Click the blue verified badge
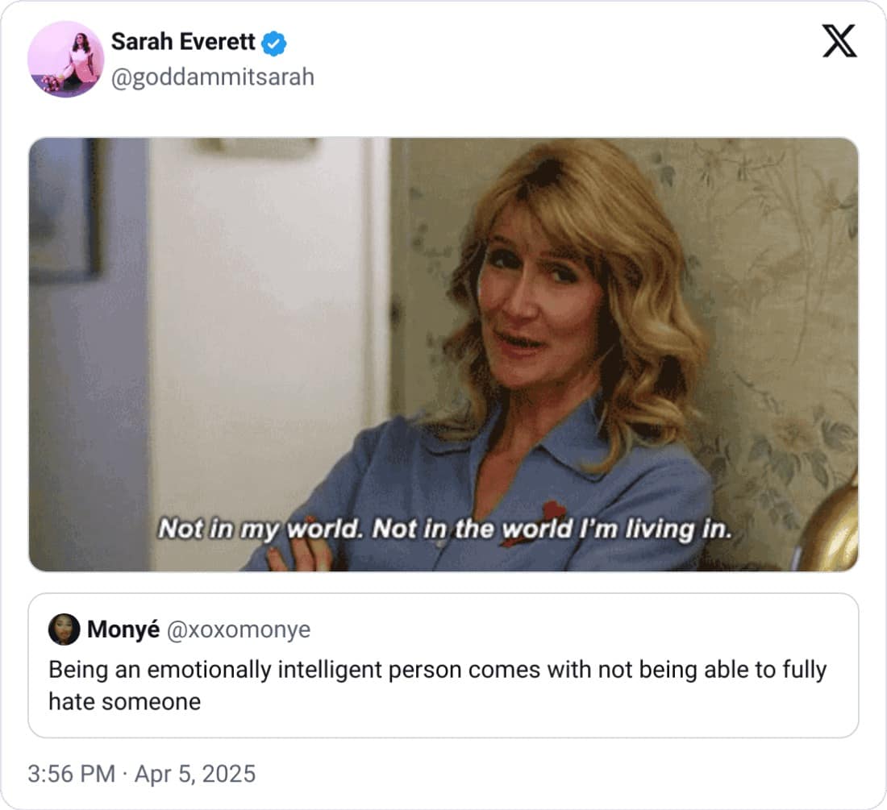This screenshot has height=810, width=887. tap(275, 43)
